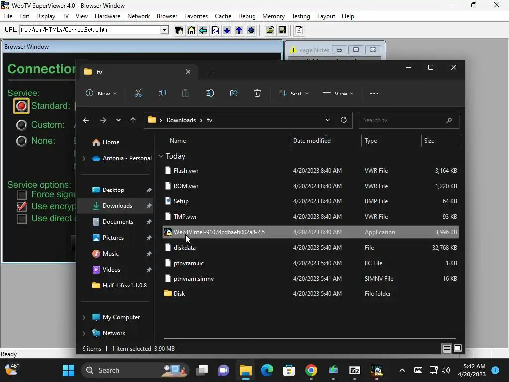The height and width of the screenshot is (382, 509).
Task: Open the URL dropdown list
Action: point(164,30)
